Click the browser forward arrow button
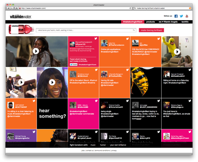Viewport: 198px width, 162px height. click(12, 8)
